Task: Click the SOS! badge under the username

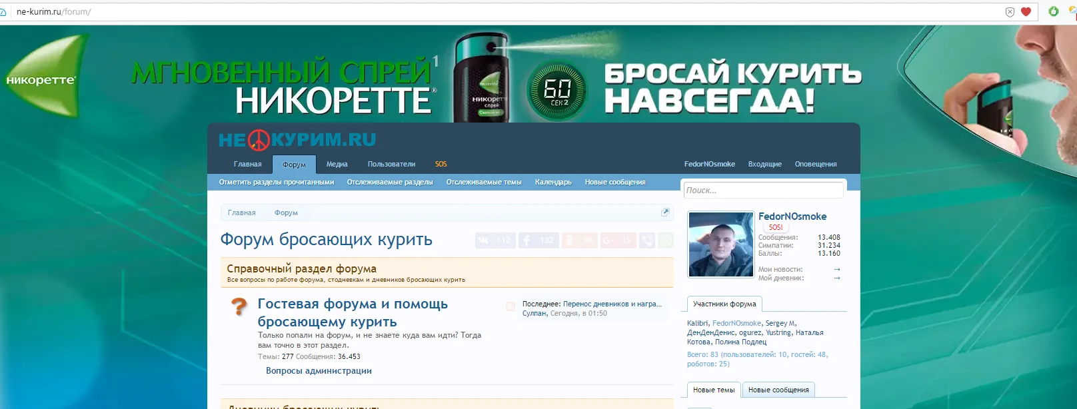Action: pyautogui.click(x=776, y=227)
